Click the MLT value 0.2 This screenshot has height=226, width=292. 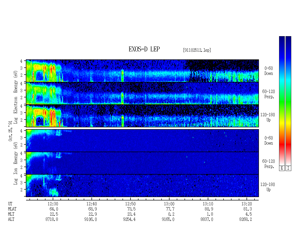(x=171, y=214)
